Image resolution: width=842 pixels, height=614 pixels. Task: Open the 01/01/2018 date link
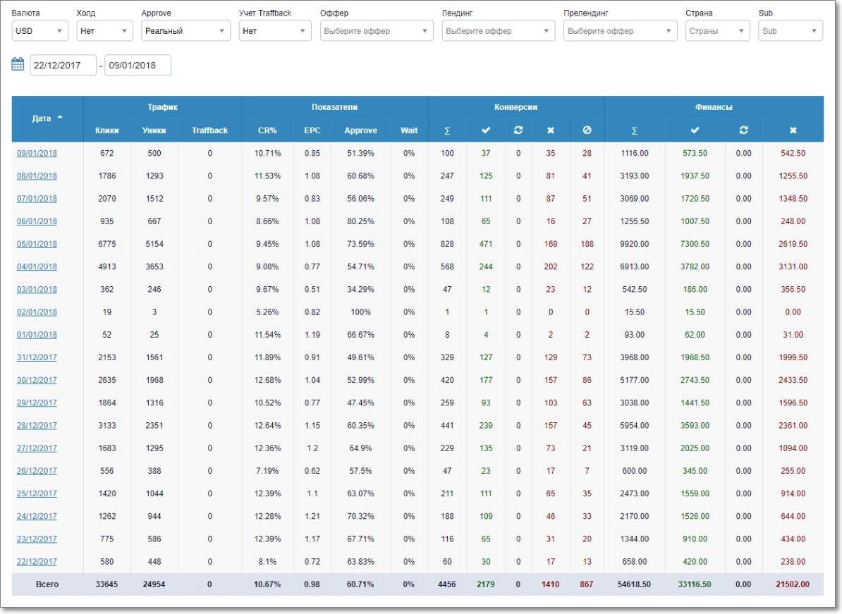[x=37, y=335]
